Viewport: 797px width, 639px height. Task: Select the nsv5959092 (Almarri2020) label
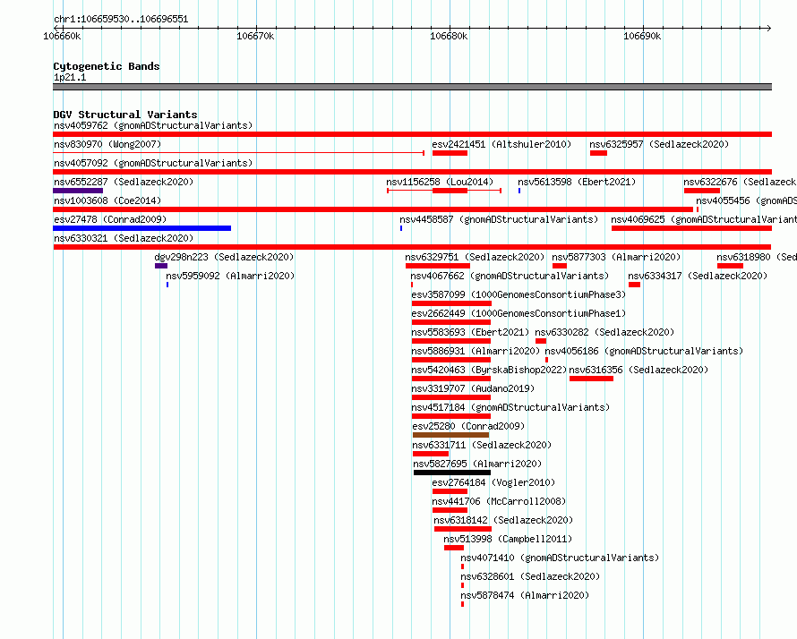230,276
